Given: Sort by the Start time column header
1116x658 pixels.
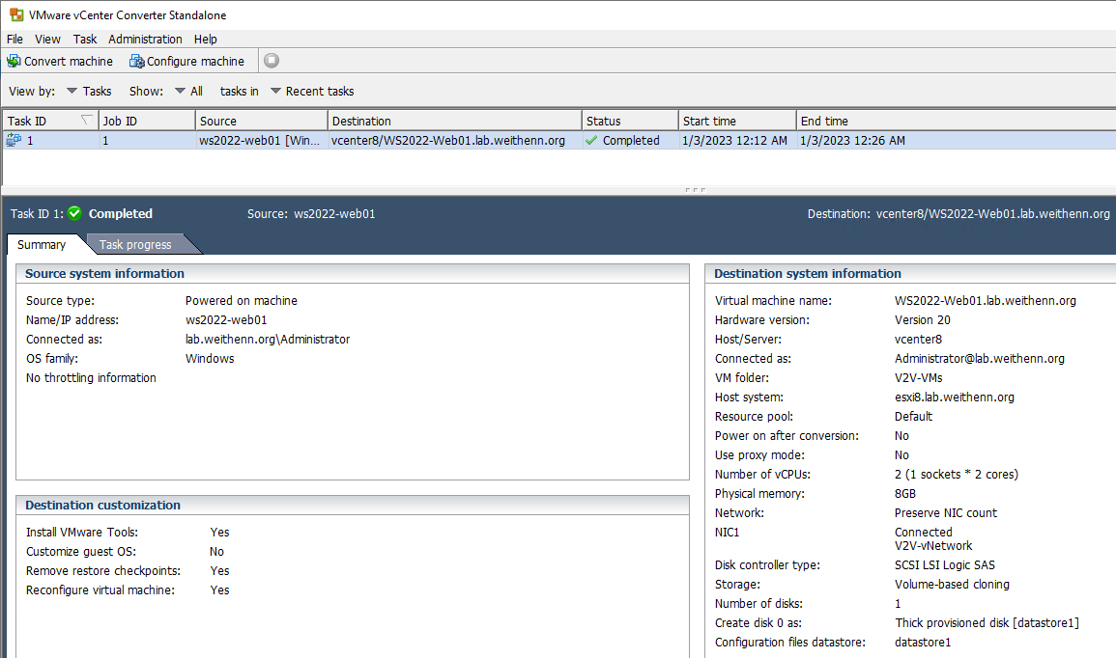Looking at the screenshot, I should coord(737,121).
